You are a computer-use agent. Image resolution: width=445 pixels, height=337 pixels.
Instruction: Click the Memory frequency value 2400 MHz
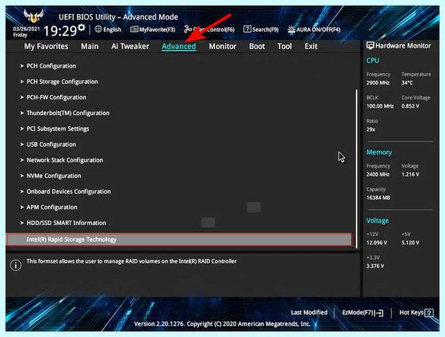[x=378, y=174]
